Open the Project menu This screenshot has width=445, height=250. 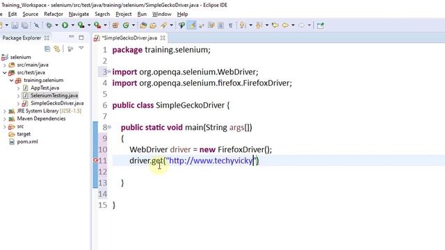[x=124, y=14]
